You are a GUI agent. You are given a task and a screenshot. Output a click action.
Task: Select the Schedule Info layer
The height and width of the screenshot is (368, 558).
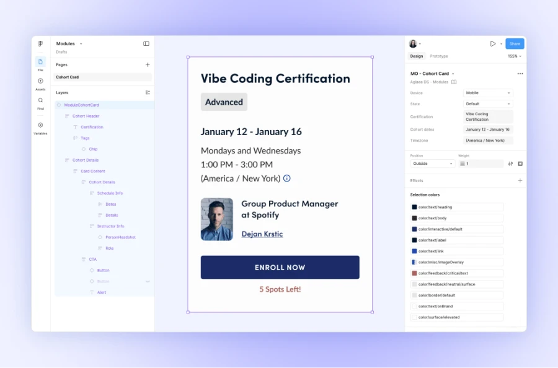point(110,193)
